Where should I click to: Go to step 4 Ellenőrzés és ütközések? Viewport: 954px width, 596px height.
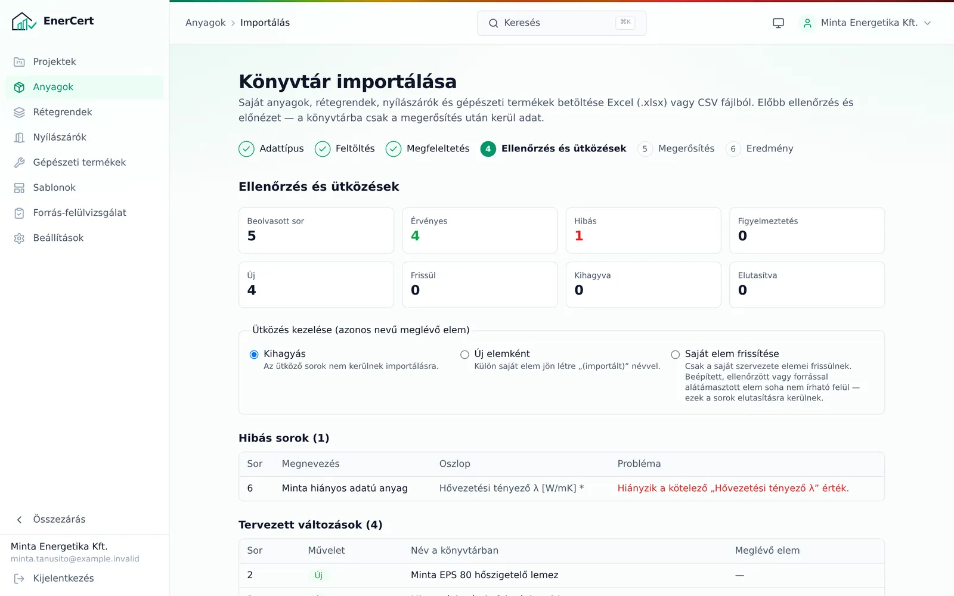[x=553, y=149]
